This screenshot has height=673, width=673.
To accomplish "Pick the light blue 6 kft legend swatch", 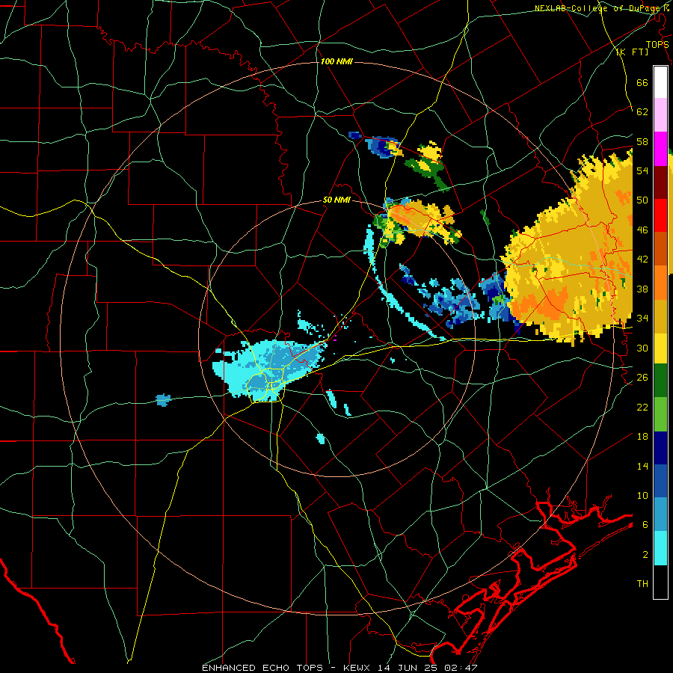I will point(660,514).
